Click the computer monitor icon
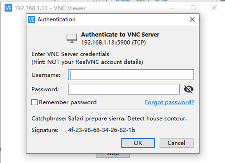This screenshot has width=225, height=163. coord(72,39)
